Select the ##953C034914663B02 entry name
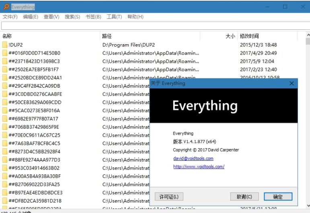 (34, 168)
